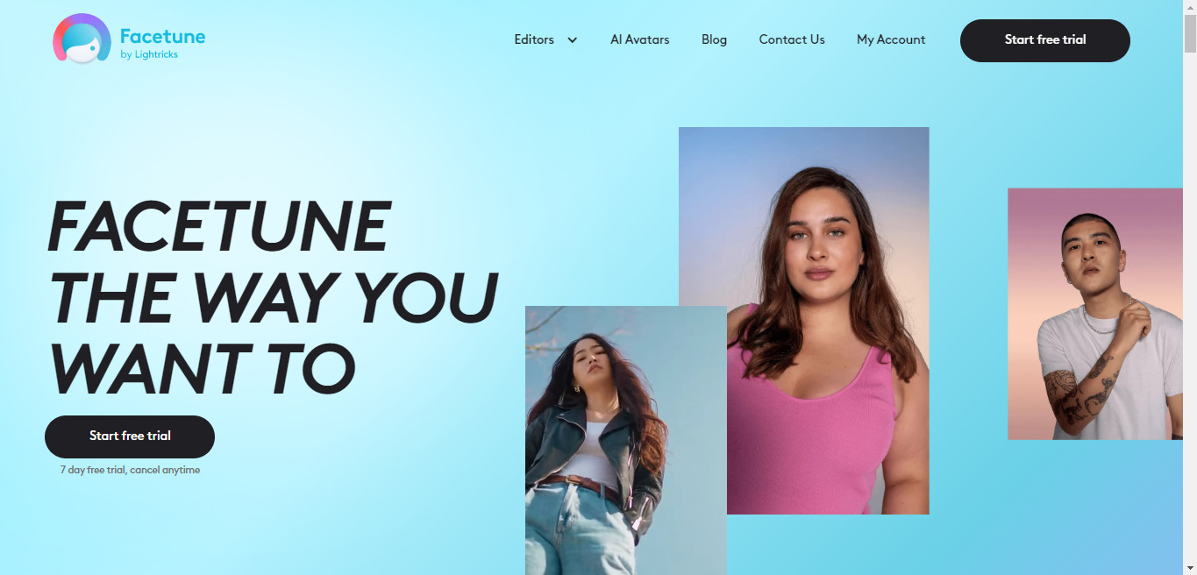1197x575 pixels.
Task: Click the scrollbar down arrow
Action: [x=1190, y=568]
